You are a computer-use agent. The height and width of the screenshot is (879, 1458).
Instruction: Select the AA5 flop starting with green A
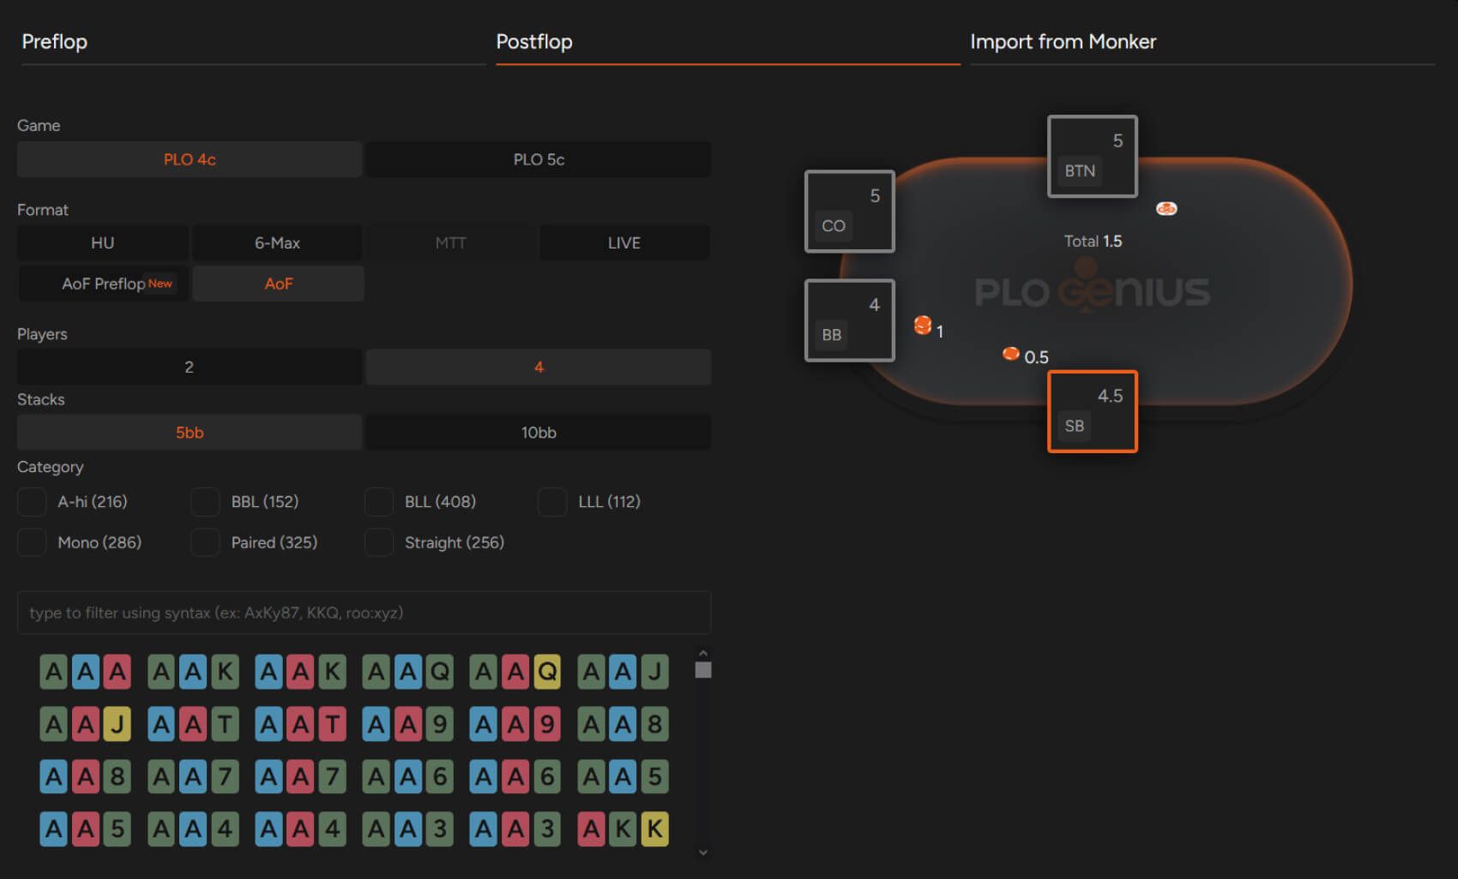click(x=623, y=776)
